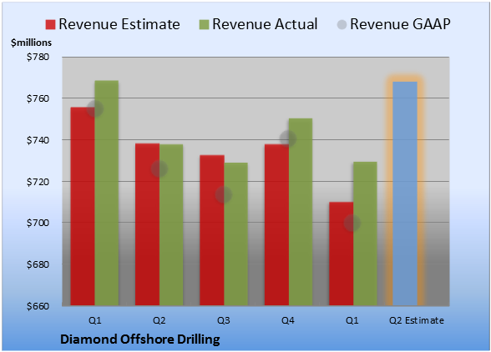491x352 pixels.
Task: Click the GAAP marker on the Q4 bars
Action: pyautogui.click(x=288, y=139)
